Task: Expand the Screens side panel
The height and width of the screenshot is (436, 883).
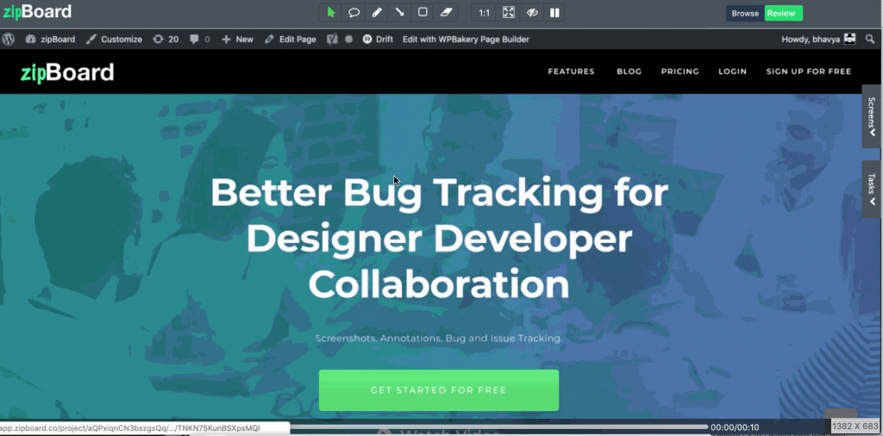Action: [872, 116]
